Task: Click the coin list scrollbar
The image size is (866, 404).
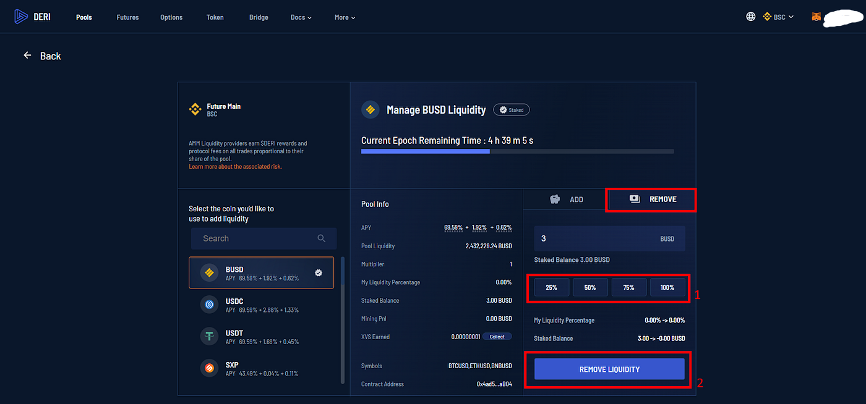Action: tap(343, 320)
